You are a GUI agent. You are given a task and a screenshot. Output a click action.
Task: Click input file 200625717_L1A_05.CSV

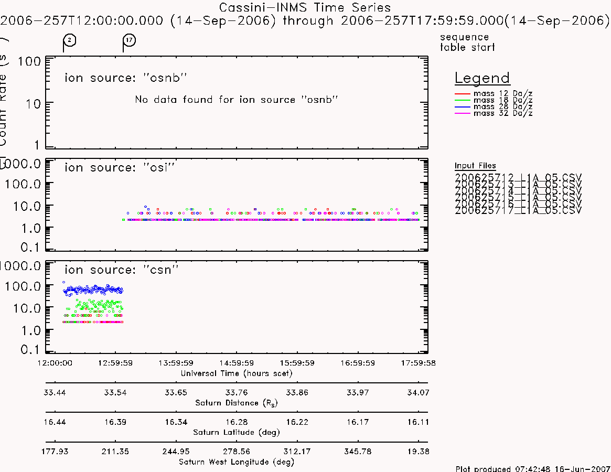pyautogui.click(x=518, y=210)
